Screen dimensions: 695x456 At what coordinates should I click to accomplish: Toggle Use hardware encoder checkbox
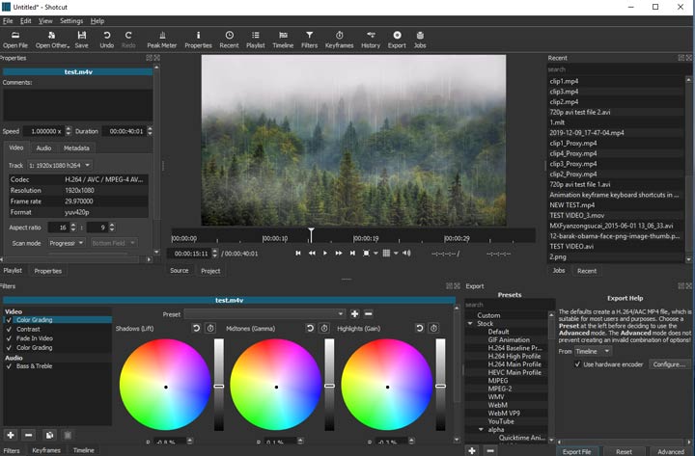(x=577, y=364)
